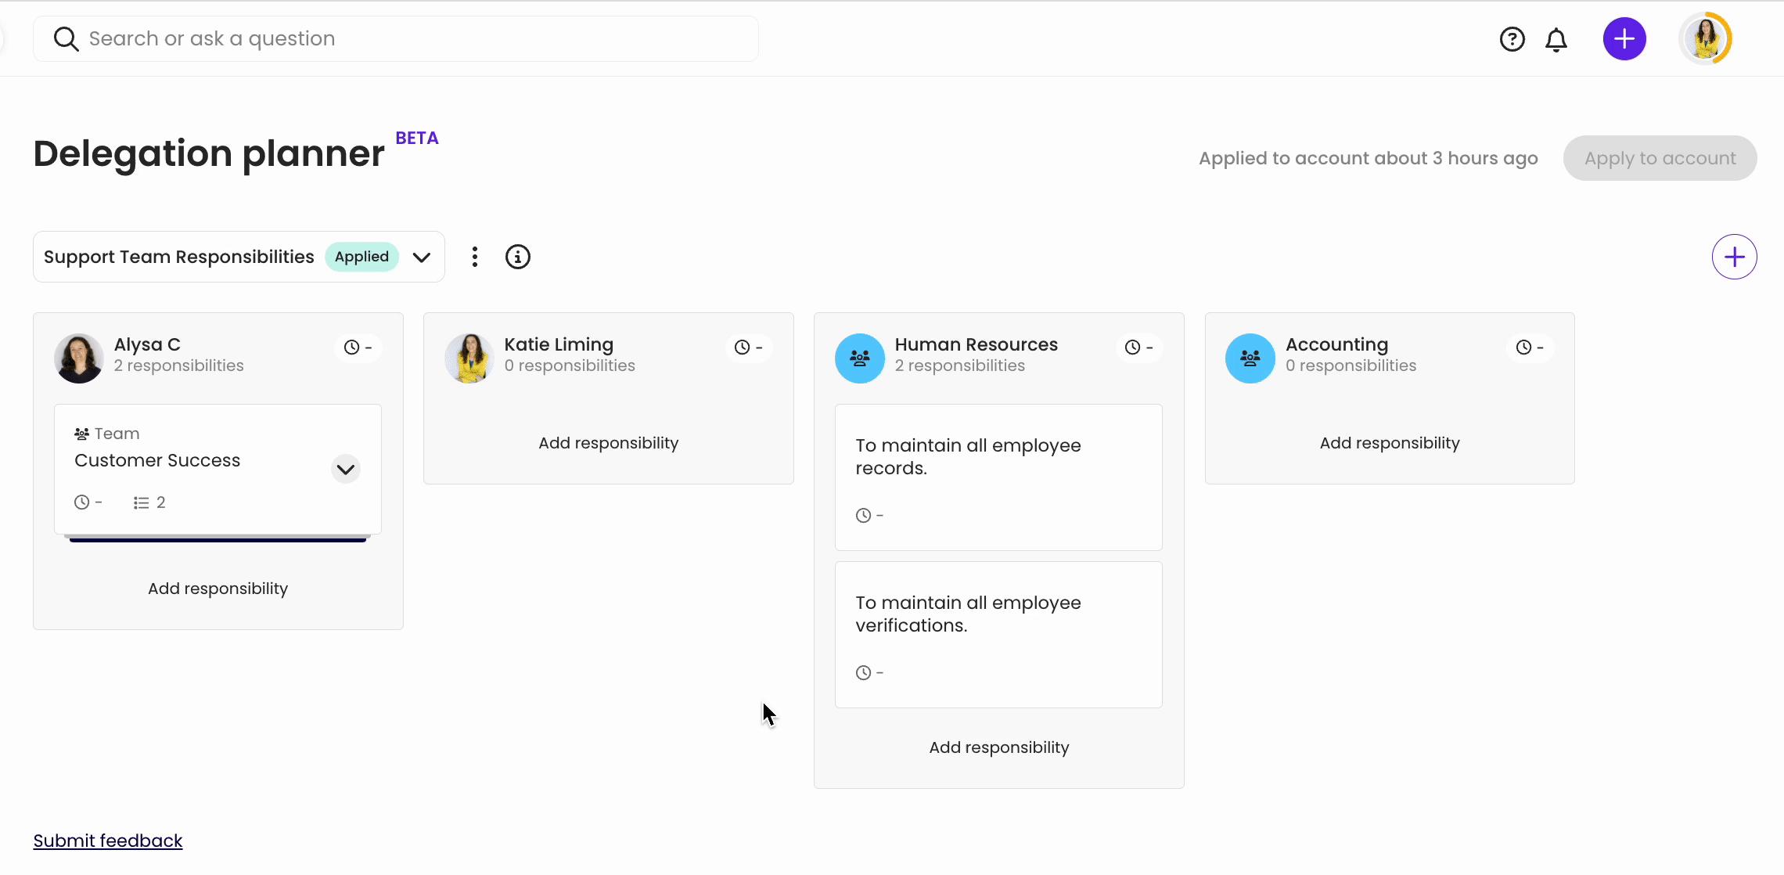
Task: Click Add responsibility under Human Resources
Action: click(x=999, y=747)
